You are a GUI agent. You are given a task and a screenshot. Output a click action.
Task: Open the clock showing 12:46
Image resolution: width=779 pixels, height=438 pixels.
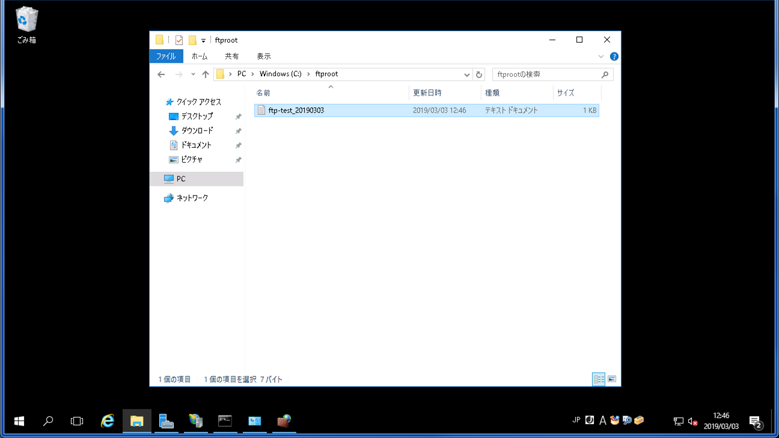[x=721, y=421]
